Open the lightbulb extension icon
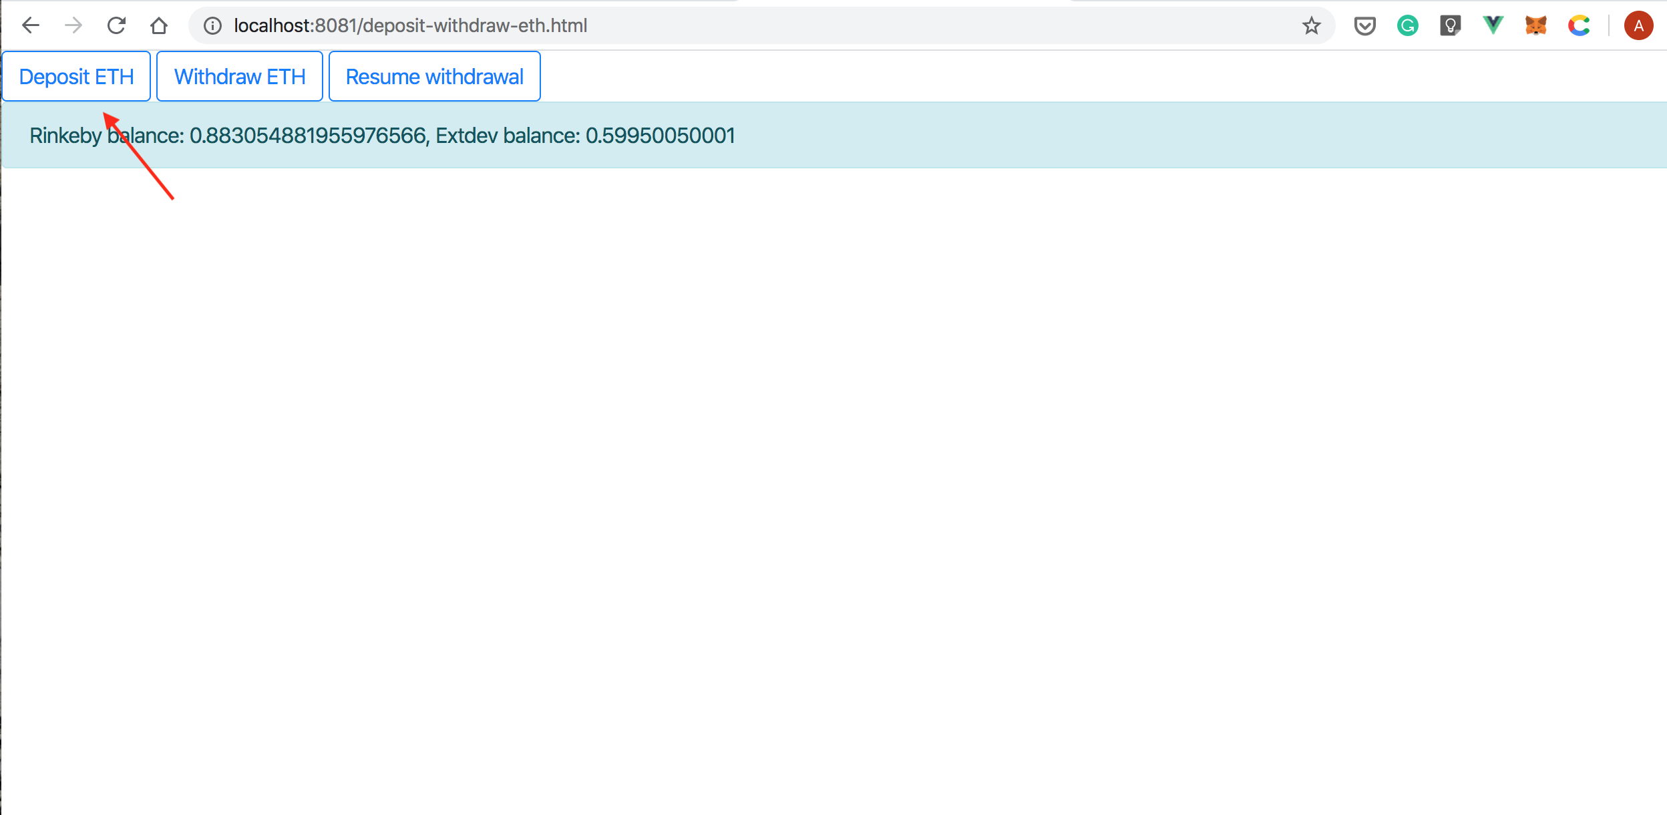Viewport: 1667px width, 815px height. point(1450,25)
